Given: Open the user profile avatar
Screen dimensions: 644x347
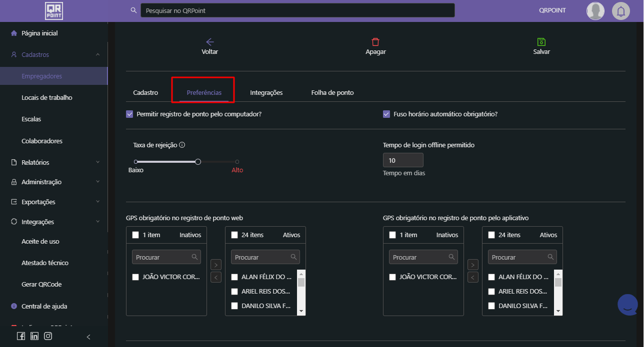Looking at the screenshot, I should pyautogui.click(x=595, y=11).
